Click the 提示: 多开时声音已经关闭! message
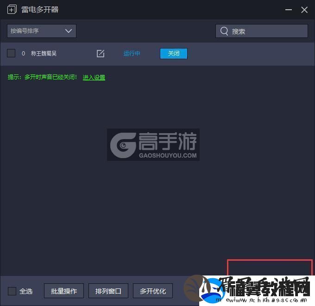The height and width of the screenshot is (306, 315). (x=42, y=77)
